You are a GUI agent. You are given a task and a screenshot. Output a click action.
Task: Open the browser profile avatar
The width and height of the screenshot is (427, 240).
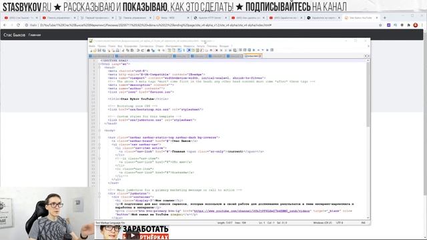415,25
